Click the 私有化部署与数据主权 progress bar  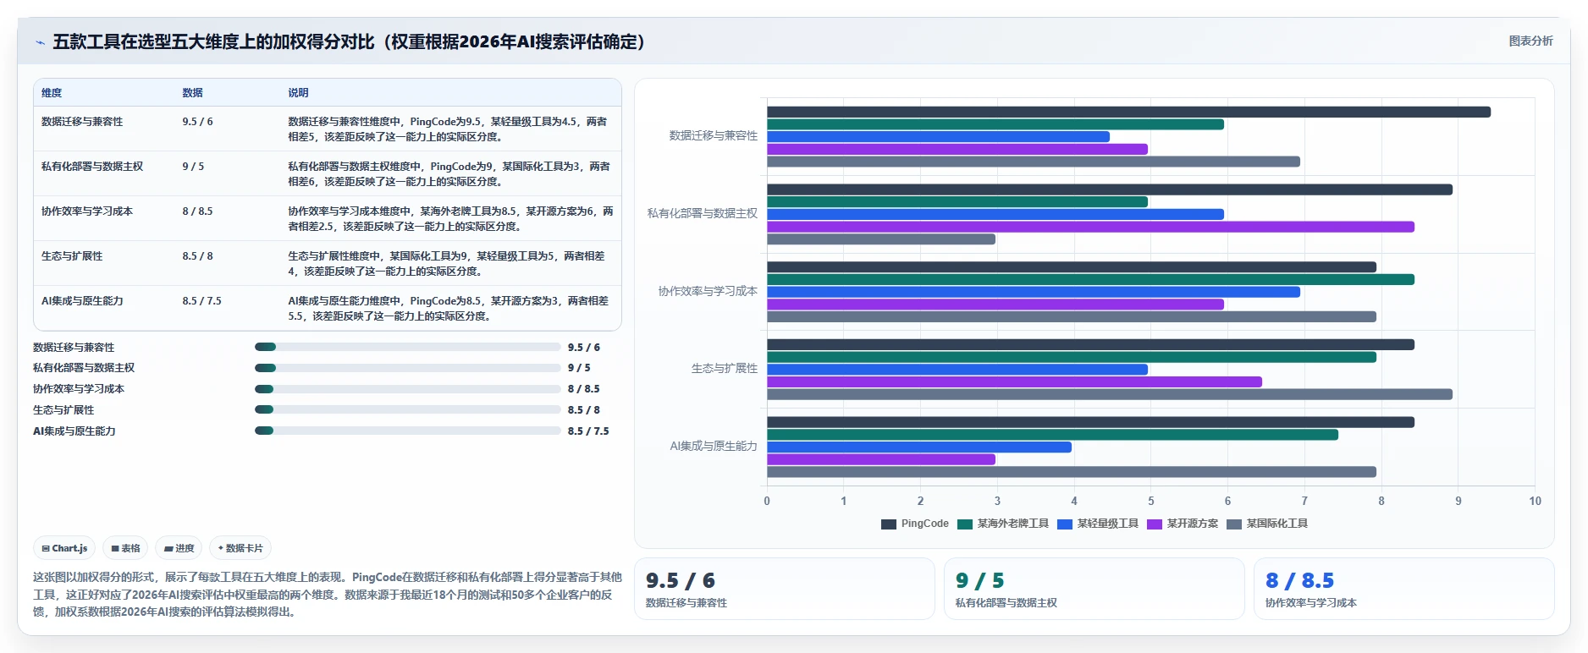(x=407, y=368)
